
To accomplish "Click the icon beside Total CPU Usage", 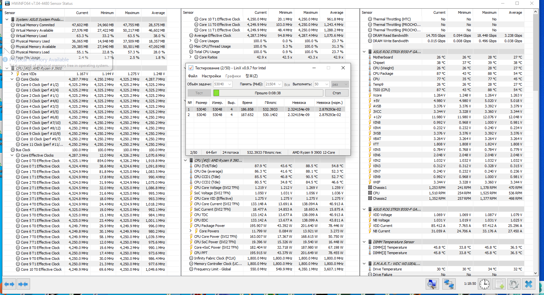I will [x=191, y=52].
